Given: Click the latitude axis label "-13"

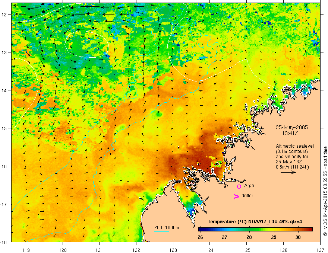Looking at the screenshot, I should tap(4, 52).
